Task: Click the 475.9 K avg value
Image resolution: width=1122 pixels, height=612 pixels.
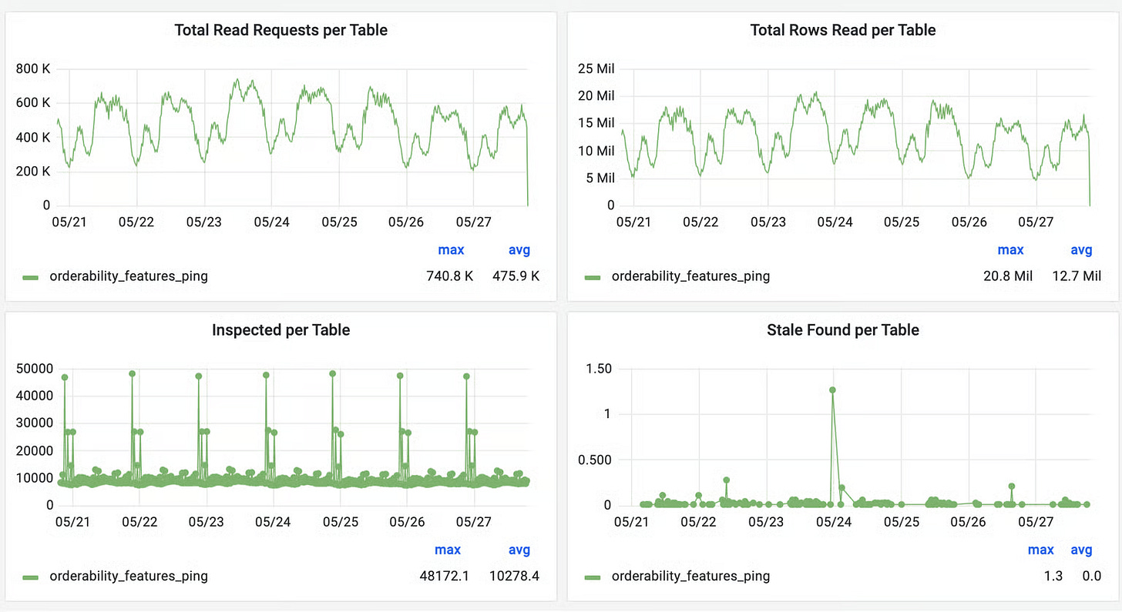Action: (516, 276)
